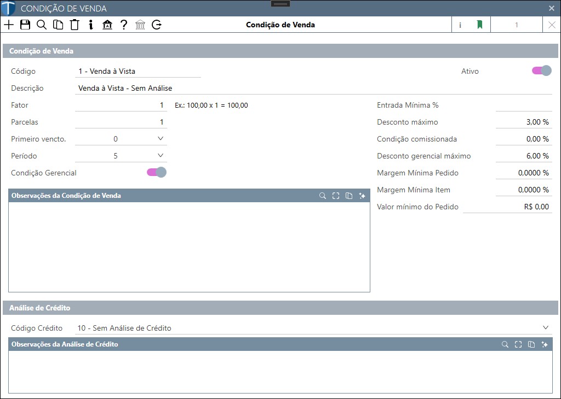Click the Código field
561x399 pixels.
click(138, 71)
